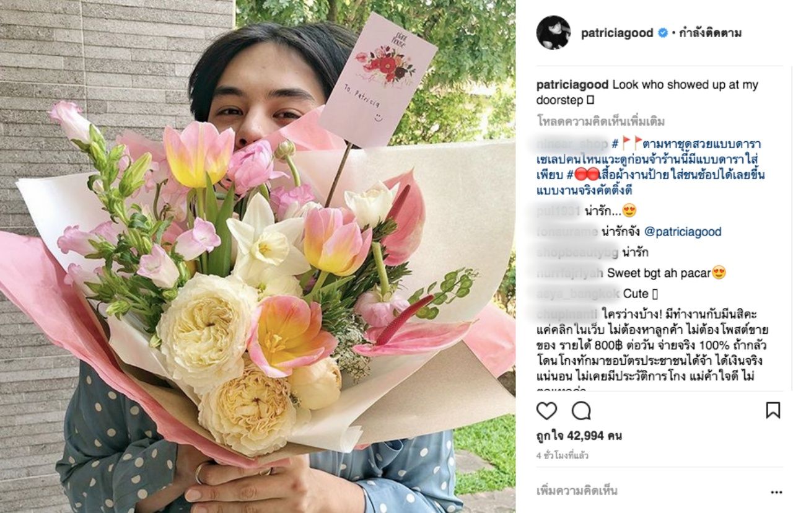The image size is (793, 513).
Task: Open the 4 ชั่วโมงที่แล้ว timestamp link
Action: click(x=563, y=455)
